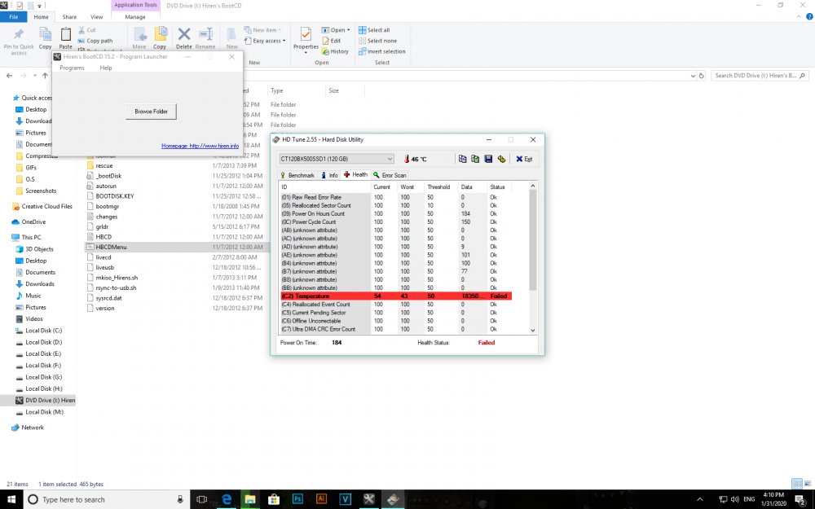This screenshot has height=509, width=815.
Task: Open the Error Scan tab
Action: pyautogui.click(x=390, y=176)
